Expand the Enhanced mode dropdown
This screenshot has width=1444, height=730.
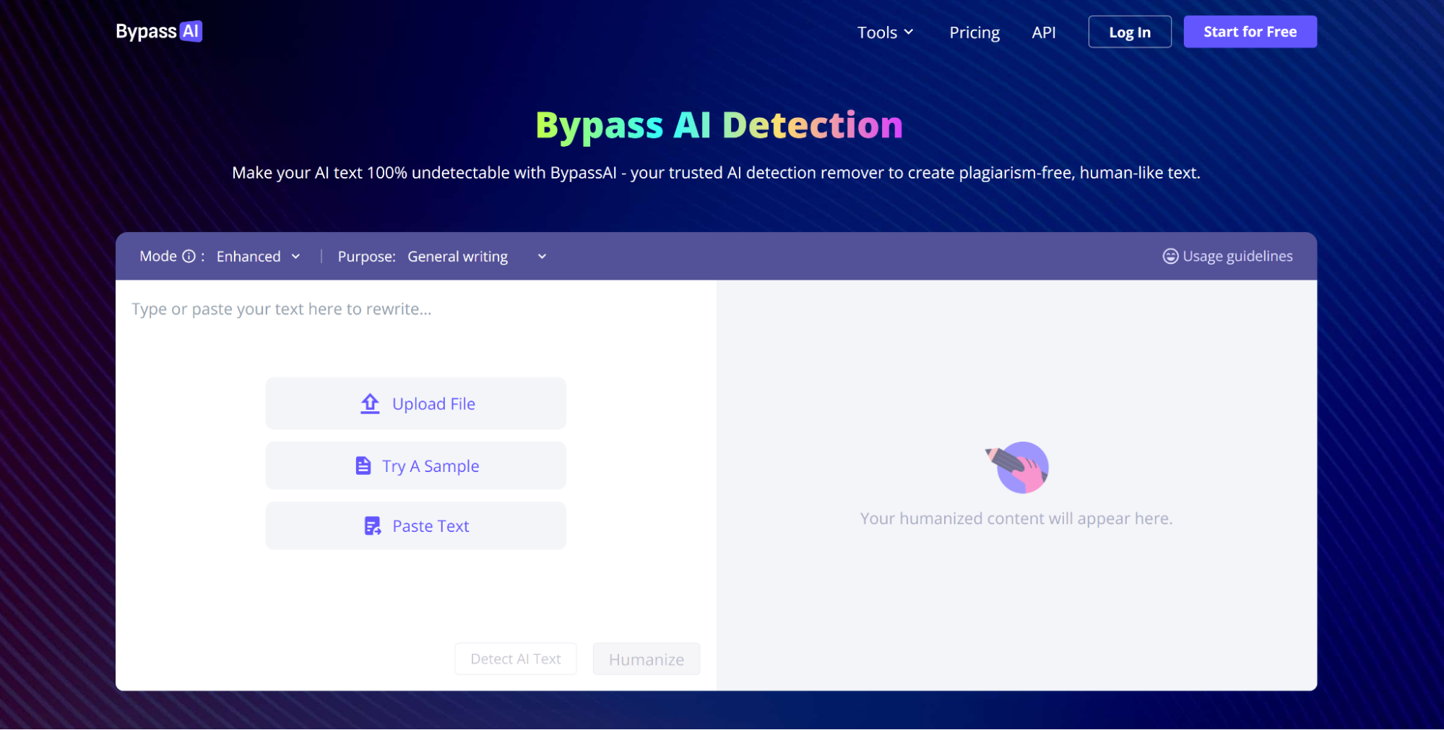tap(258, 257)
